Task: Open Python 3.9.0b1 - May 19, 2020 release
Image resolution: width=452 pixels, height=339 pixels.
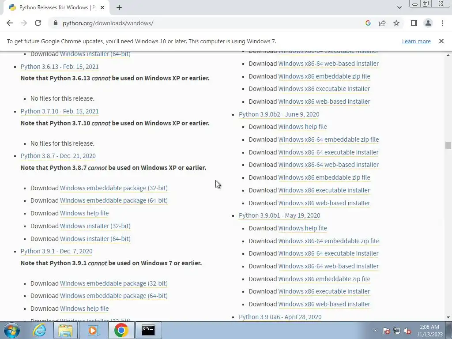Action: point(279,215)
